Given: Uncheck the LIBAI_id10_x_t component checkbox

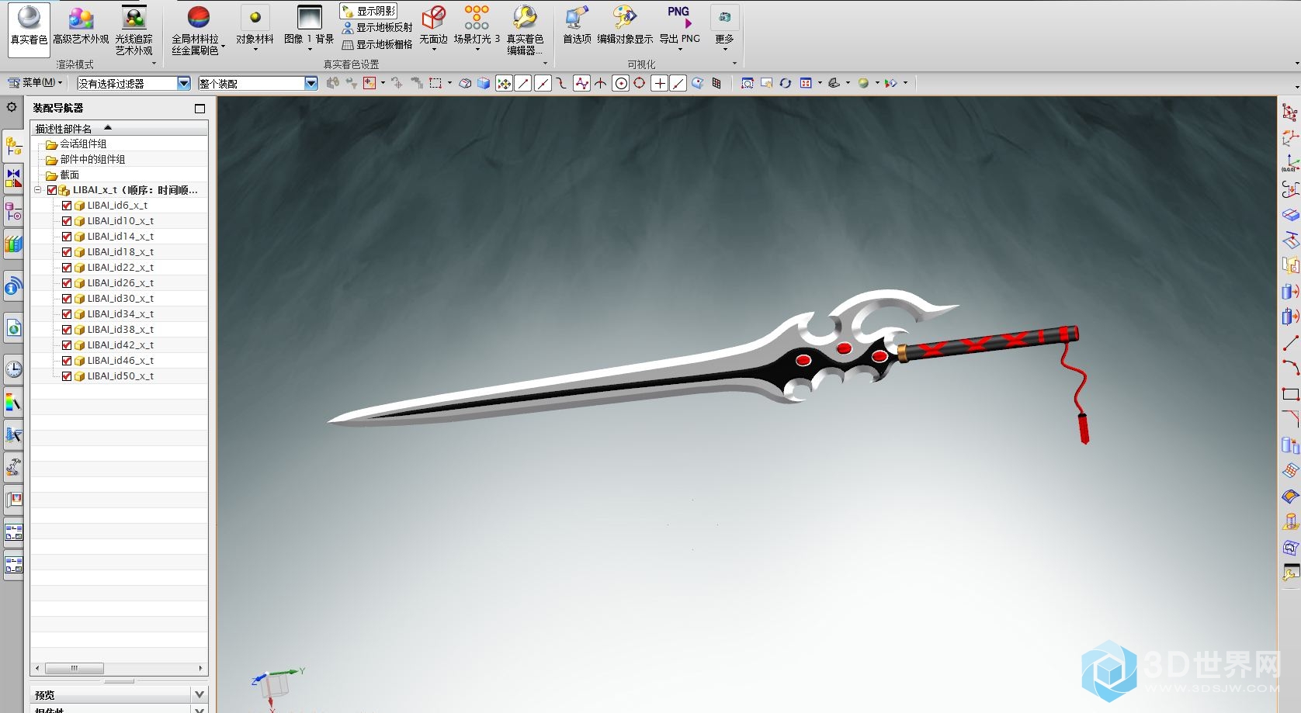Looking at the screenshot, I should [x=67, y=221].
